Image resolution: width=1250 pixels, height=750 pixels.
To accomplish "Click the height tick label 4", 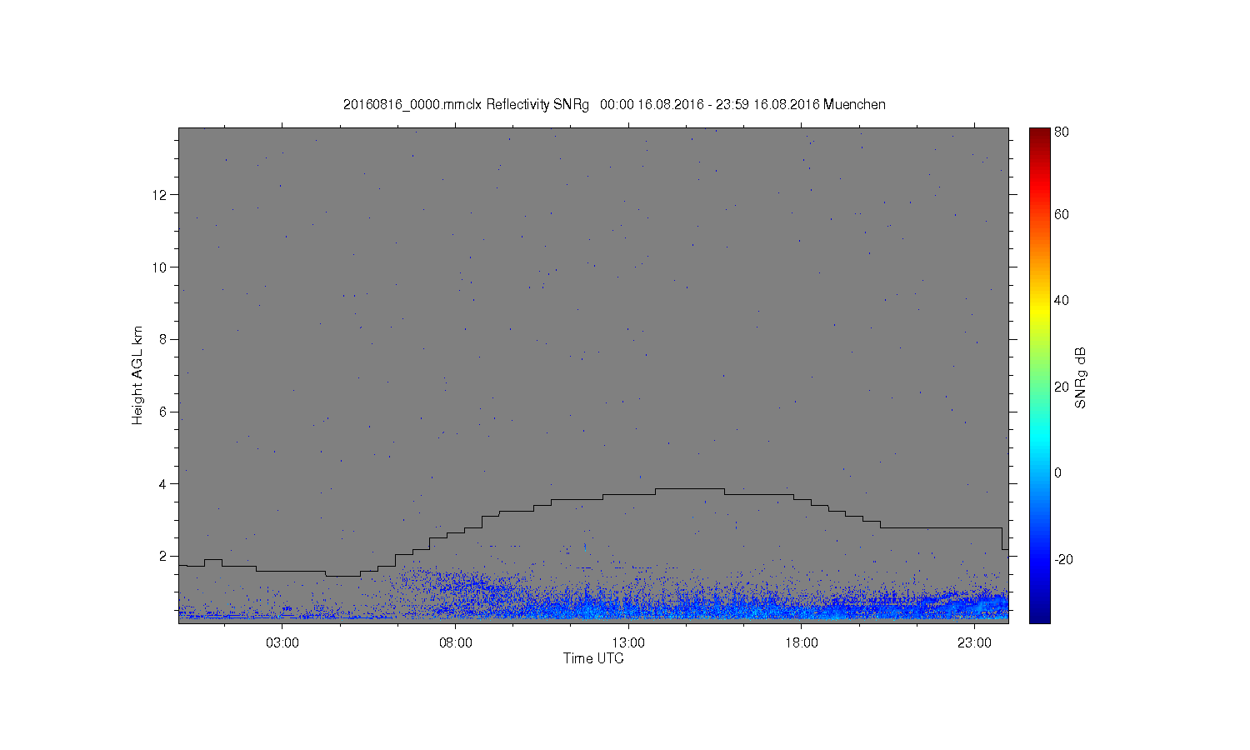I will point(164,484).
